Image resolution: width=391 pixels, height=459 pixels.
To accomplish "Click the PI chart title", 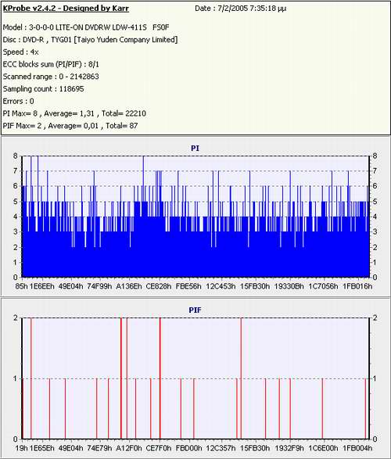I will [x=195, y=149].
